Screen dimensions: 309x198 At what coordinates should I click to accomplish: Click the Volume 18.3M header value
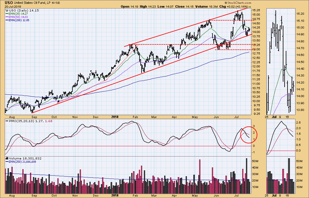[x=206, y=6]
